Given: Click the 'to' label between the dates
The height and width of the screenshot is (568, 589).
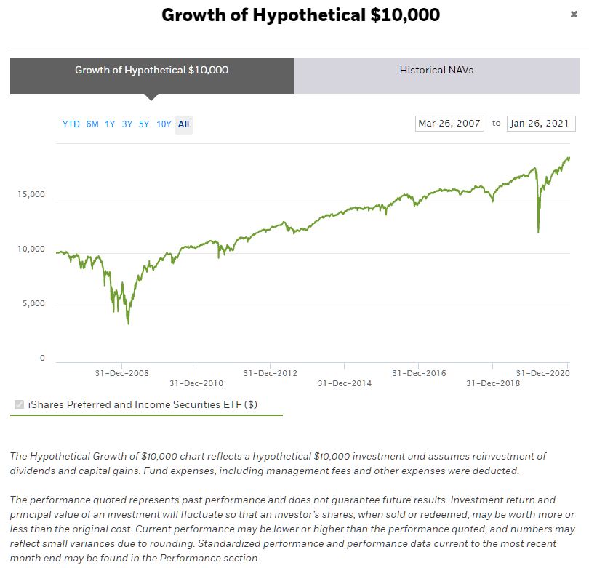Looking at the screenshot, I should point(496,123).
